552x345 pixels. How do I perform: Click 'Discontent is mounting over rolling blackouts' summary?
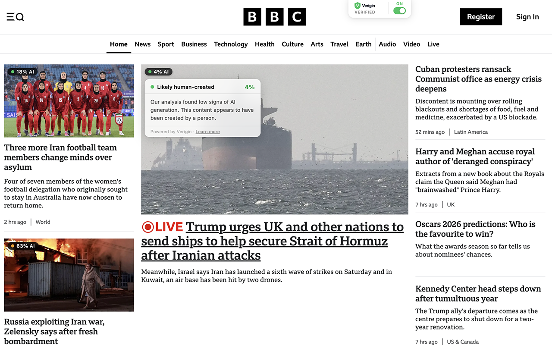pyautogui.click(x=477, y=109)
